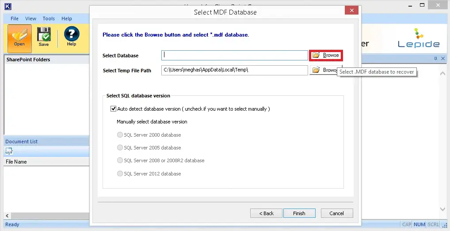Close the right side panel
The height and width of the screenshot is (231, 450).
pyautogui.click(x=443, y=58)
